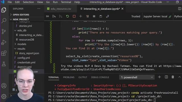The height and width of the screenshot is (102, 182).
Task: Select the Terminal panel tab
Action: pos(54,77)
